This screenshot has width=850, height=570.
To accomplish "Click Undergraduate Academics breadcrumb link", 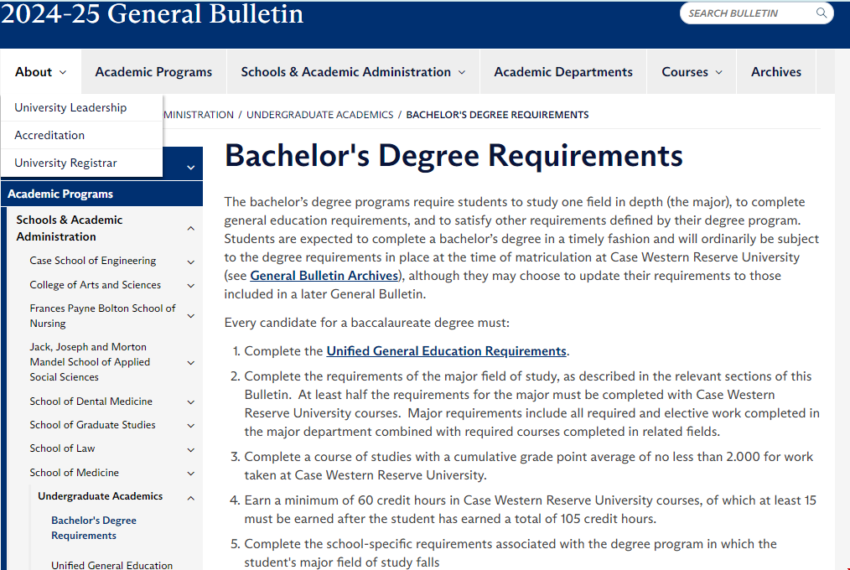I will [319, 115].
